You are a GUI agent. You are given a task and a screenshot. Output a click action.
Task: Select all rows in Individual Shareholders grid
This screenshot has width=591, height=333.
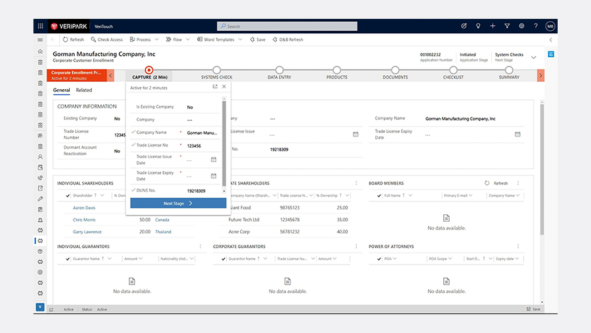[x=68, y=195]
